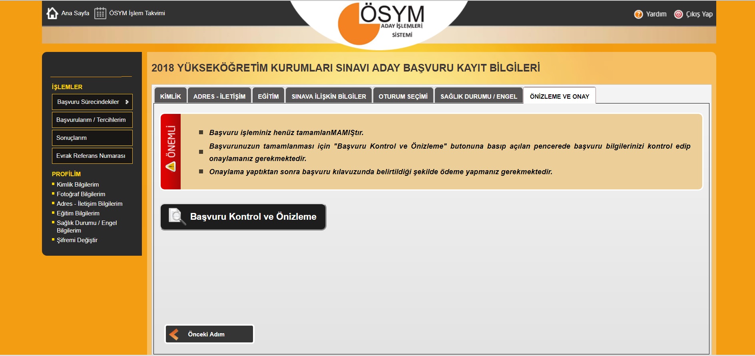Click the calendar icon for ÖSYM İşlem Takvimi
The height and width of the screenshot is (356, 755).
pyautogui.click(x=100, y=13)
